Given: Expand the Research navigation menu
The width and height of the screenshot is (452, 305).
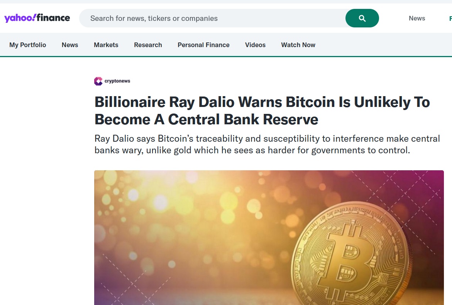Looking at the screenshot, I should (x=148, y=45).
